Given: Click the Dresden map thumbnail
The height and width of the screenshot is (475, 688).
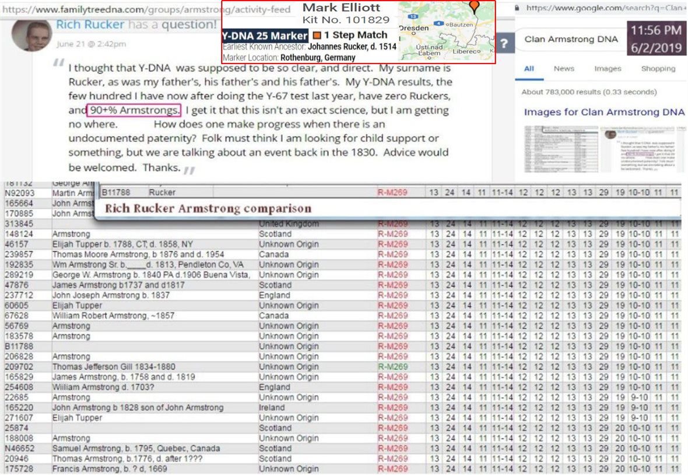Looking at the screenshot, I should (x=446, y=31).
